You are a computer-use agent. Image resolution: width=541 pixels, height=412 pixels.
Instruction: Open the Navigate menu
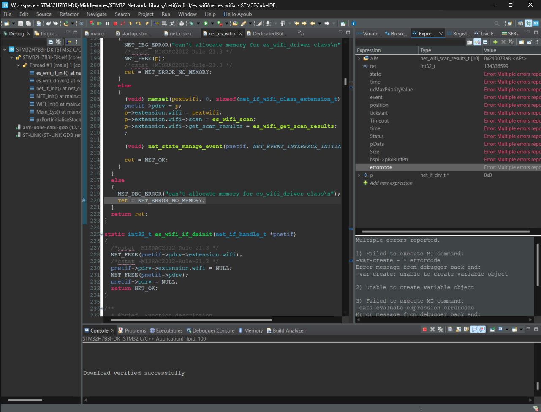97,14
